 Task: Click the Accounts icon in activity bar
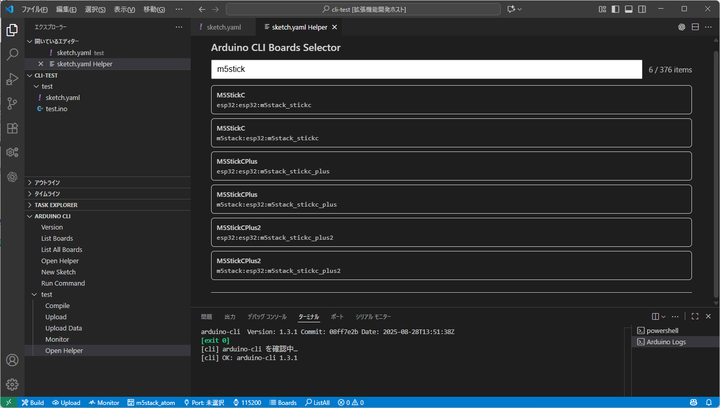pos(12,360)
